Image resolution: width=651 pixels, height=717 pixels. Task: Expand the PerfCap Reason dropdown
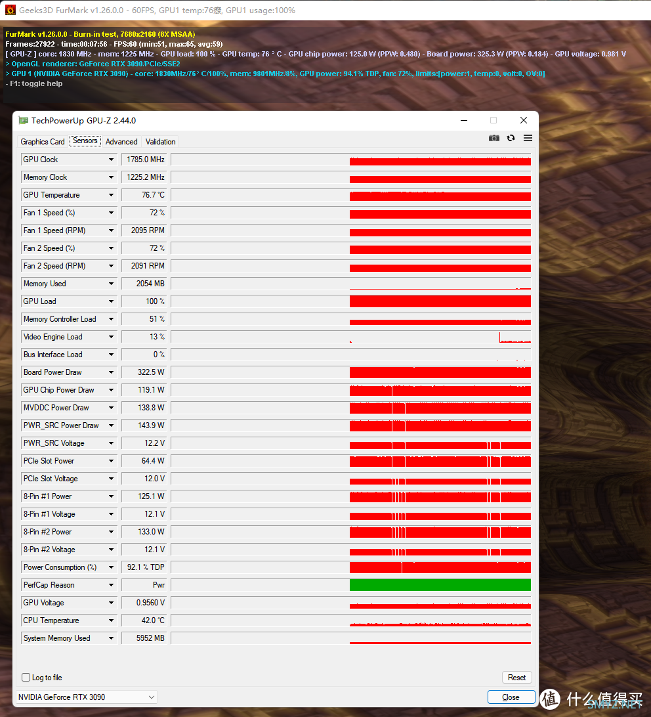(111, 585)
